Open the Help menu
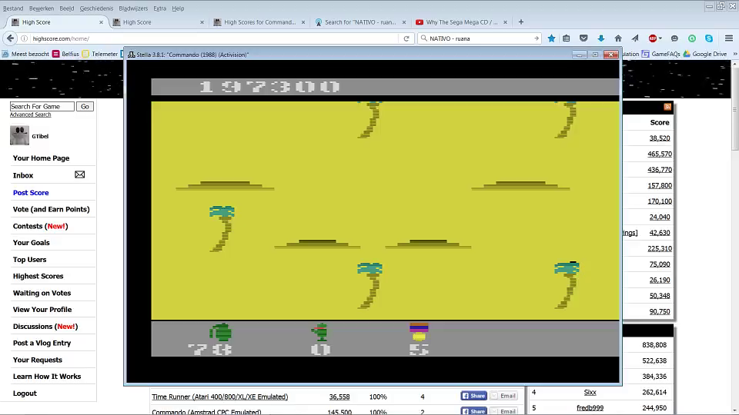The height and width of the screenshot is (415, 739). click(x=178, y=8)
